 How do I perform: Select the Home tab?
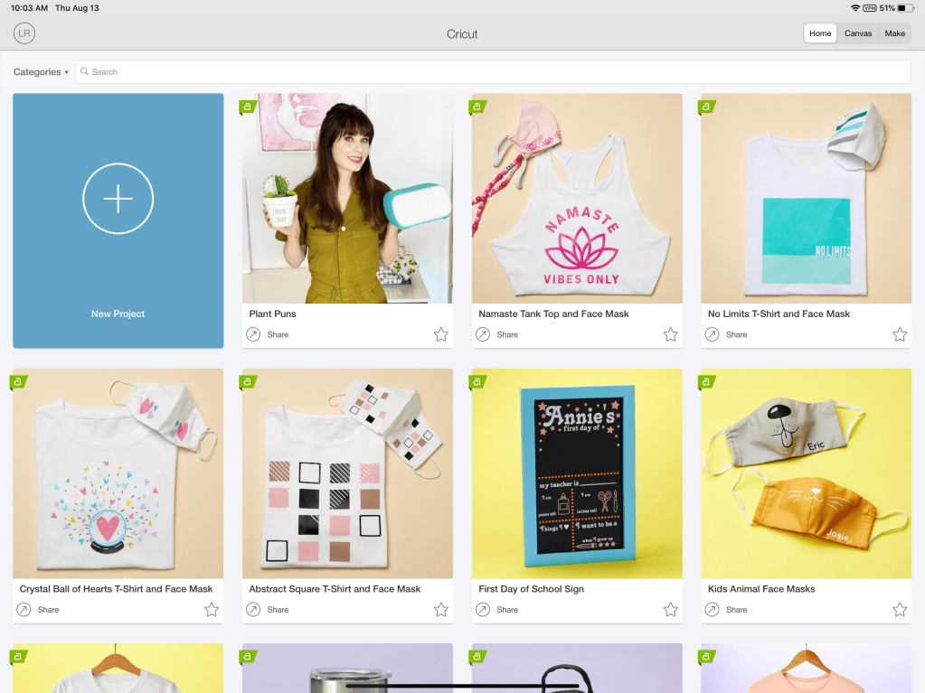click(820, 33)
